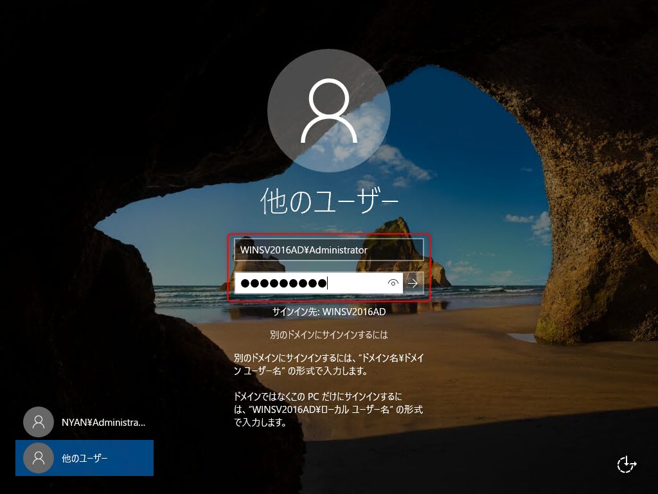
Task: Click the large profile picture circle
Action: 328,111
